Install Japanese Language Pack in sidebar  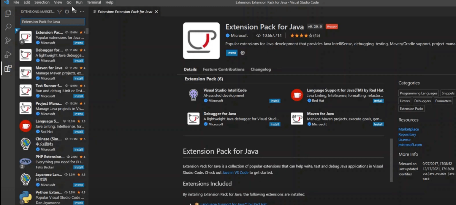point(79,185)
